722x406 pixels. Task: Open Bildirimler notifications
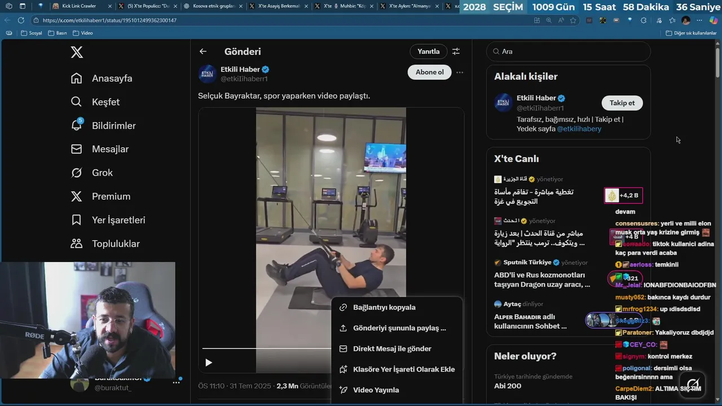[x=103, y=126]
